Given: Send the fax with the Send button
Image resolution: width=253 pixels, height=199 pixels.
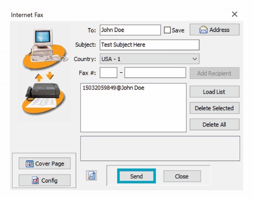Looking at the screenshot, I should pos(137,176).
